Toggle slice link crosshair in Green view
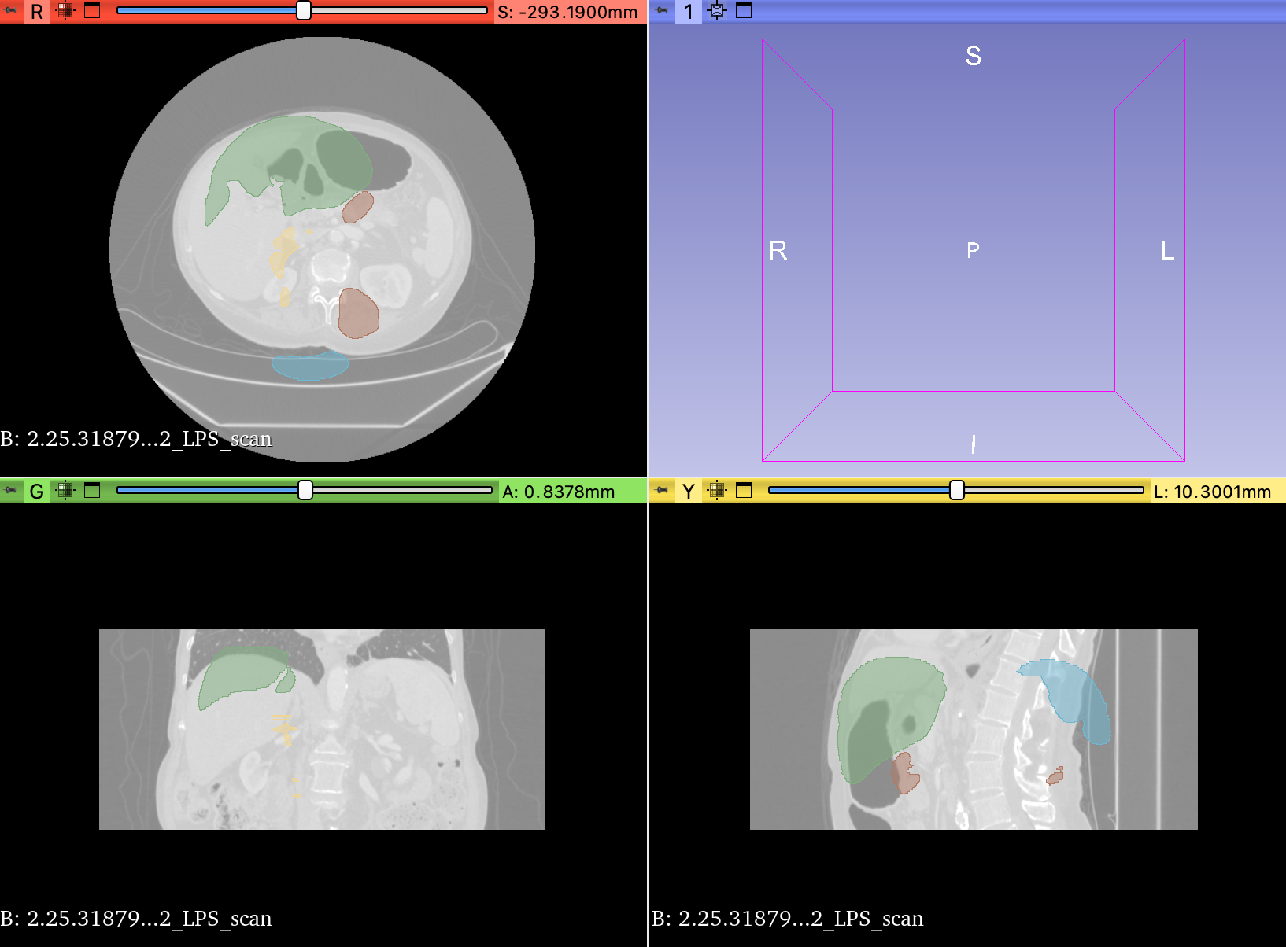The height and width of the screenshot is (947, 1286). coord(65,491)
